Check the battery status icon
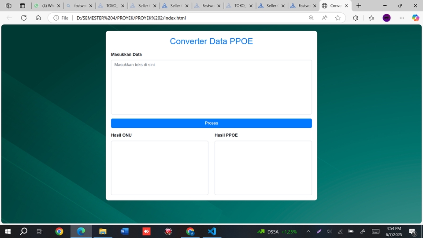Image resolution: width=423 pixels, height=238 pixels. [351, 231]
